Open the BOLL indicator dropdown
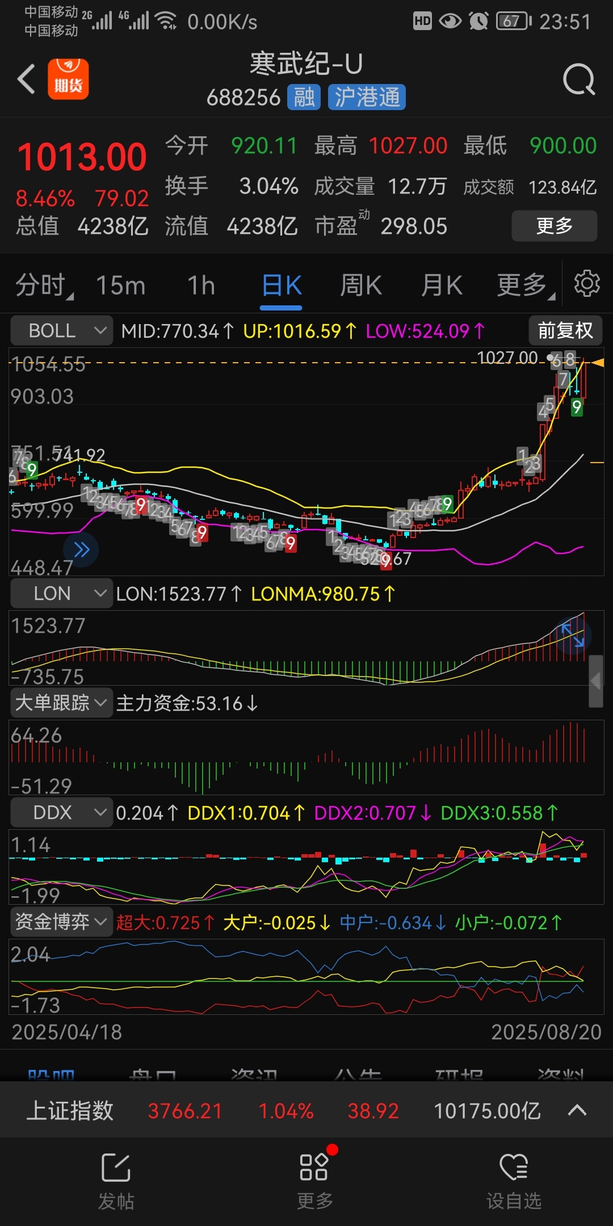The image size is (613, 1226). click(x=61, y=330)
